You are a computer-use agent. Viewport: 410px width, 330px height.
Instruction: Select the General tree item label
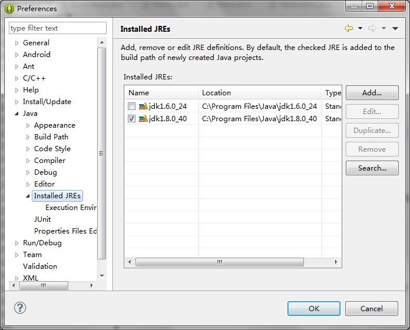pos(36,43)
